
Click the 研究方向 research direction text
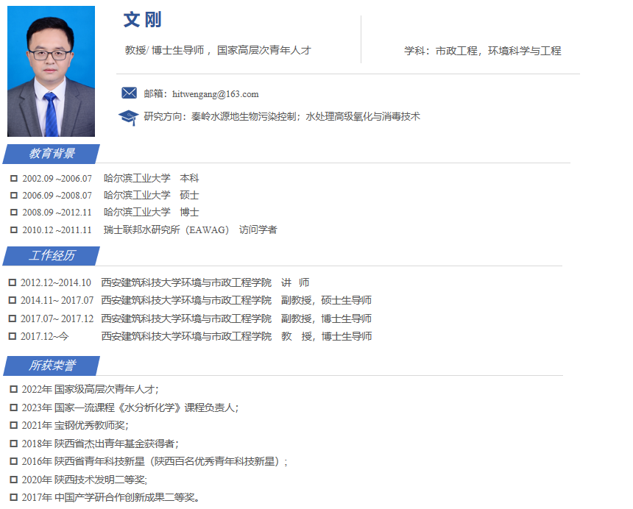(282, 116)
